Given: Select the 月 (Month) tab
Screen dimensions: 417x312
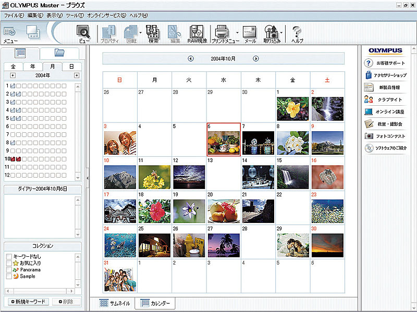Looking at the screenshot, I should (53, 67).
